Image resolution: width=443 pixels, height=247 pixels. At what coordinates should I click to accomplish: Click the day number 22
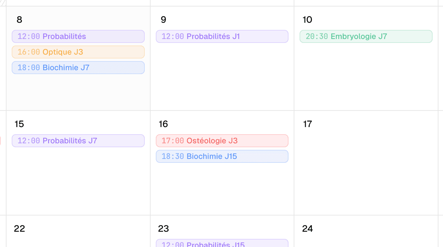click(x=20, y=229)
